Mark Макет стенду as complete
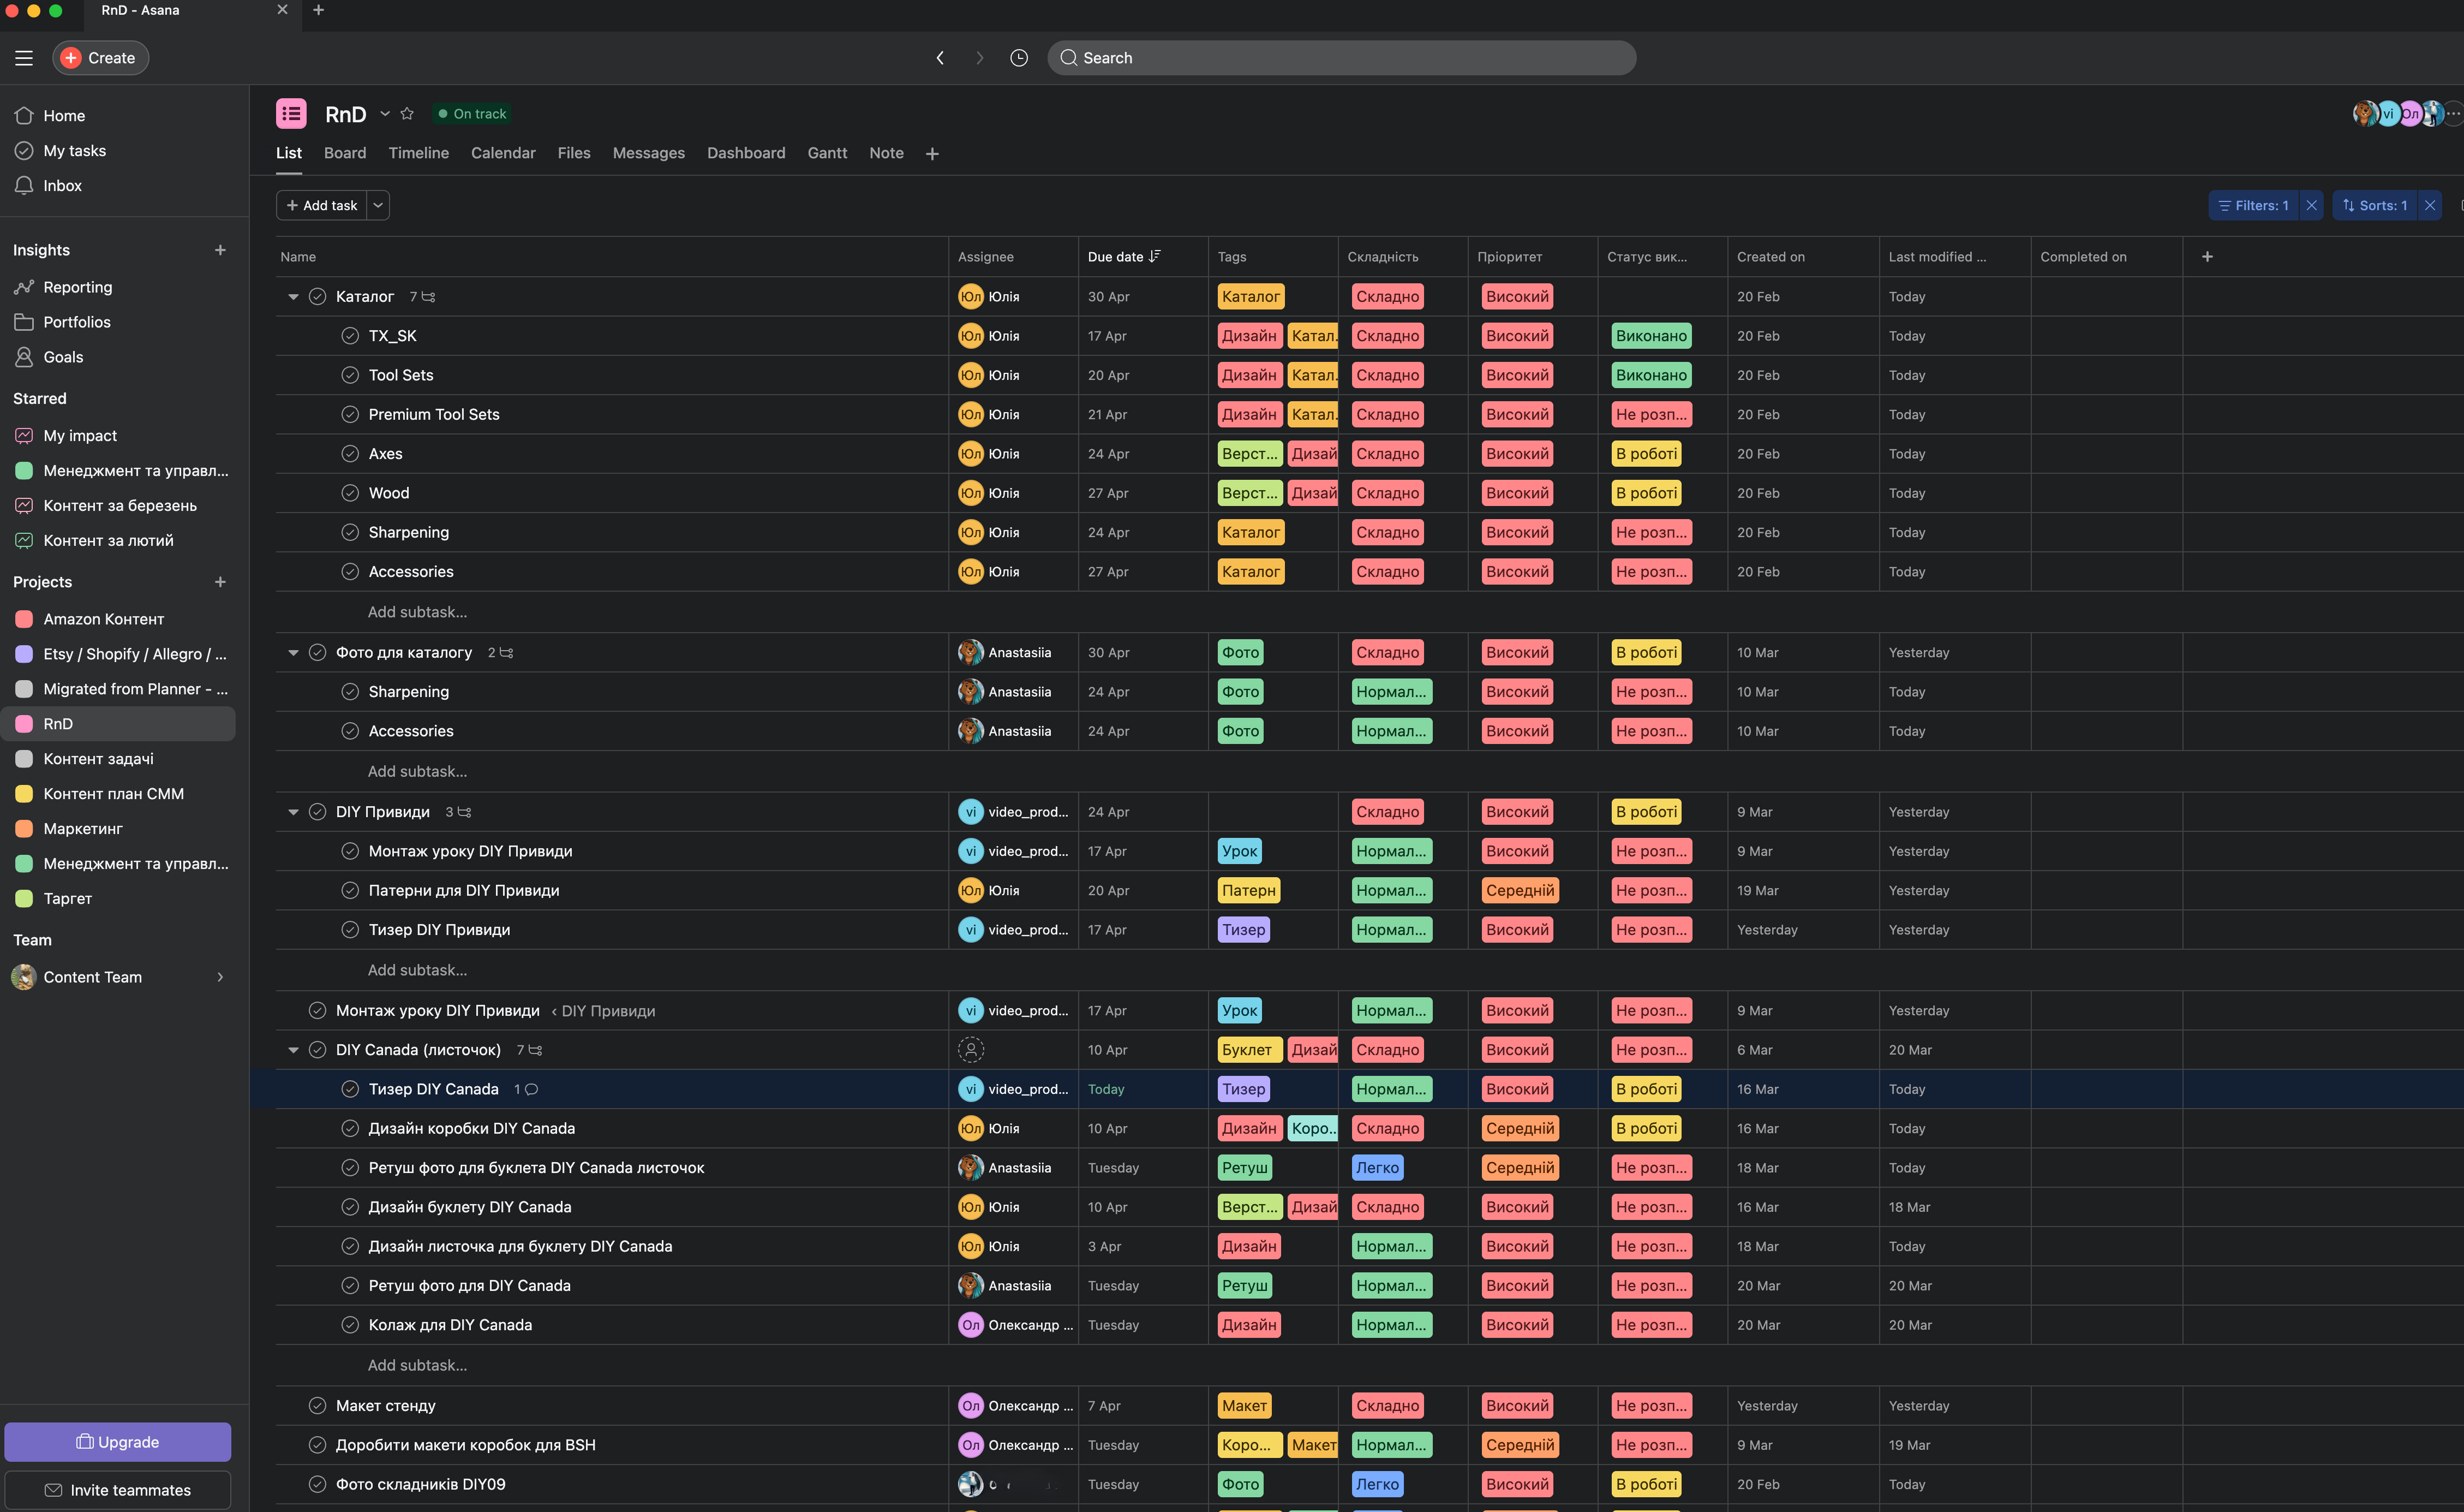 [317, 1406]
